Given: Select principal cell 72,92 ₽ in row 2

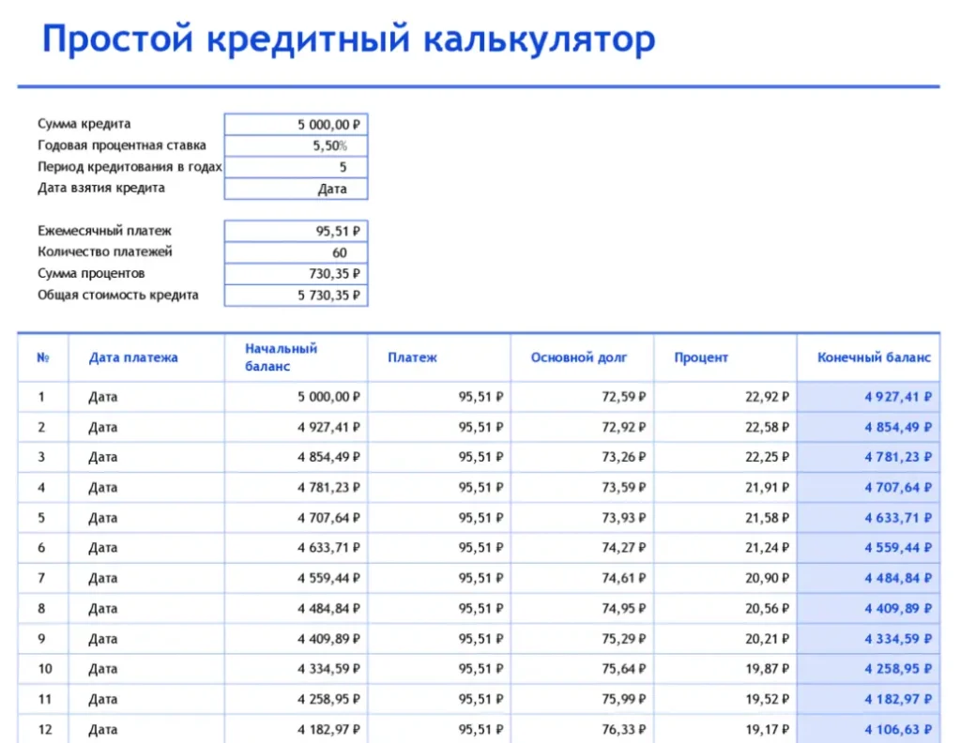Looking at the screenshot, I should [582, 427].
